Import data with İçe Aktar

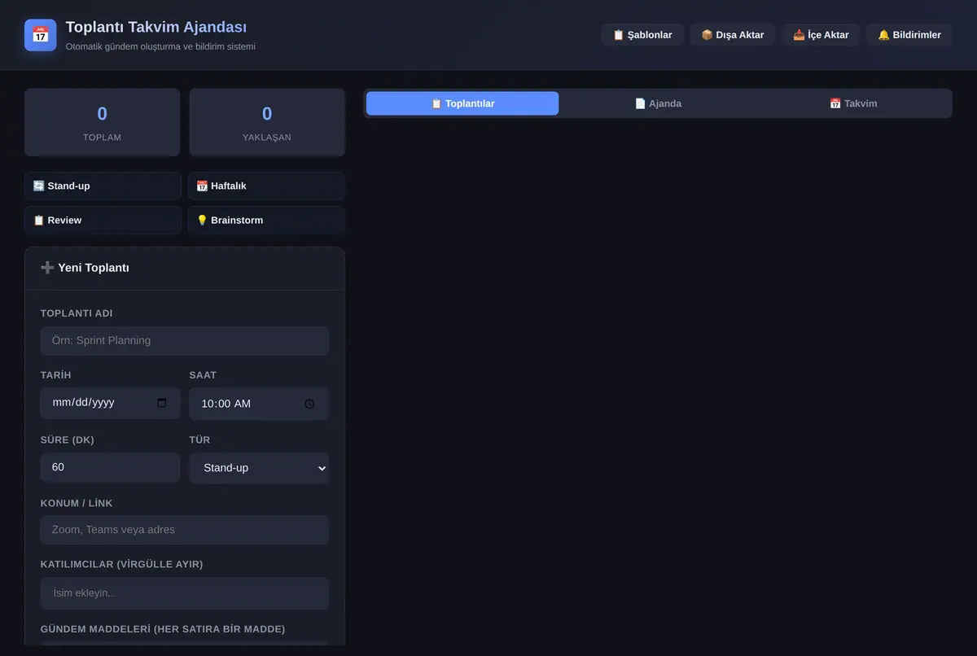(x=821, y=35)
